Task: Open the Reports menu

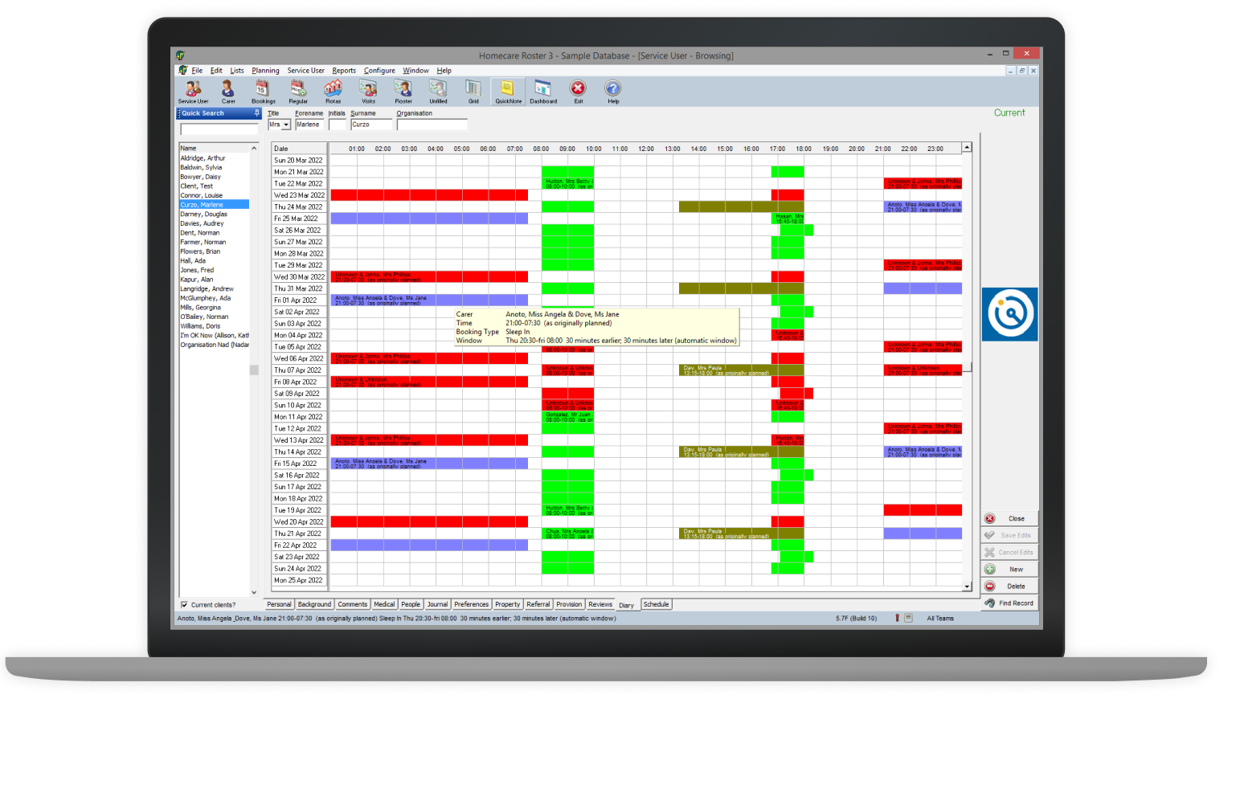Action: (344, 71)
